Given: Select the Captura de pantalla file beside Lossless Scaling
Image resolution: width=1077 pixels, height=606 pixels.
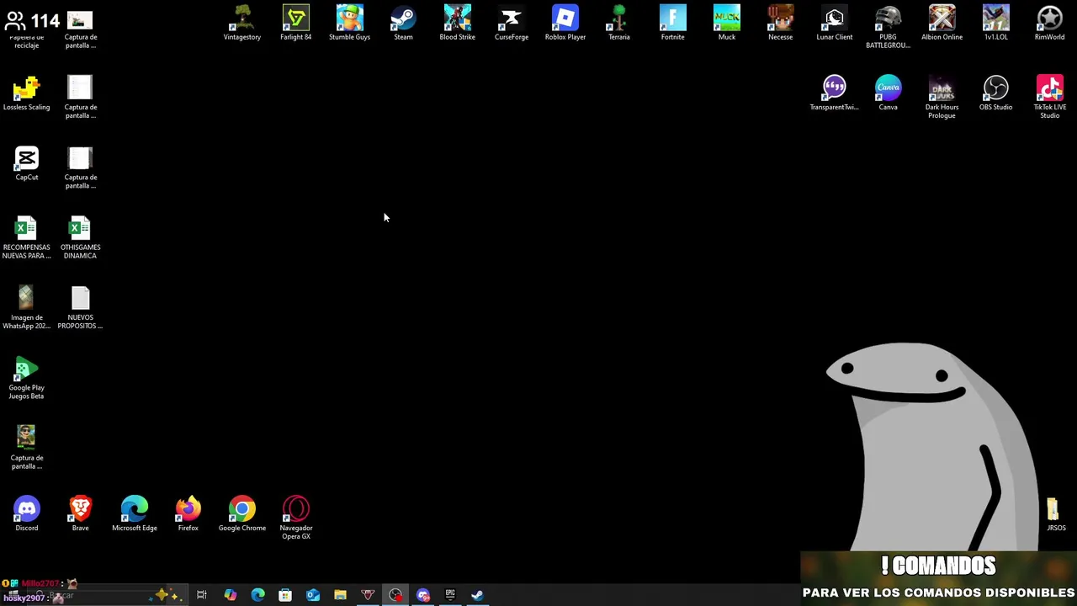Looking at the screenshot, I should (x=81, y=98).
